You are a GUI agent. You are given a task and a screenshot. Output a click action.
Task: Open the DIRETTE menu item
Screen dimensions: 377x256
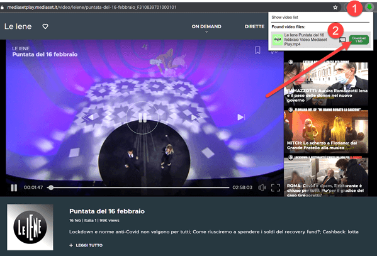[254, 26]
